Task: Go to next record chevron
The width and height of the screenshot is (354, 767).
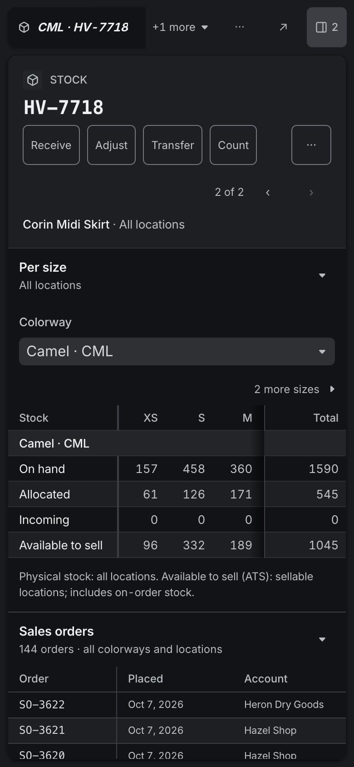Action: tap(311, 192)
